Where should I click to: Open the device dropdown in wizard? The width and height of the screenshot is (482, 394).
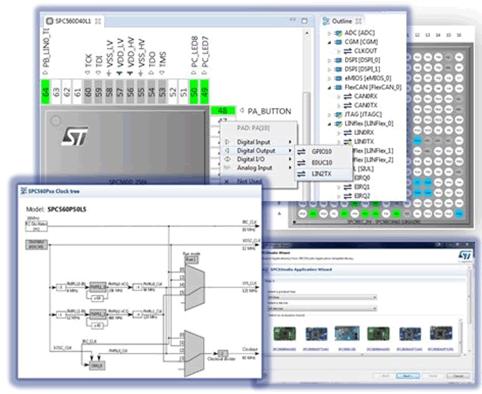[x=322, y=308]
